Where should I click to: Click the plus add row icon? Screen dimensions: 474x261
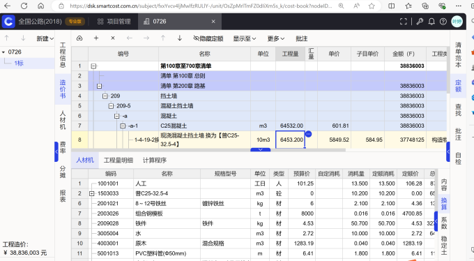point(96,38)
